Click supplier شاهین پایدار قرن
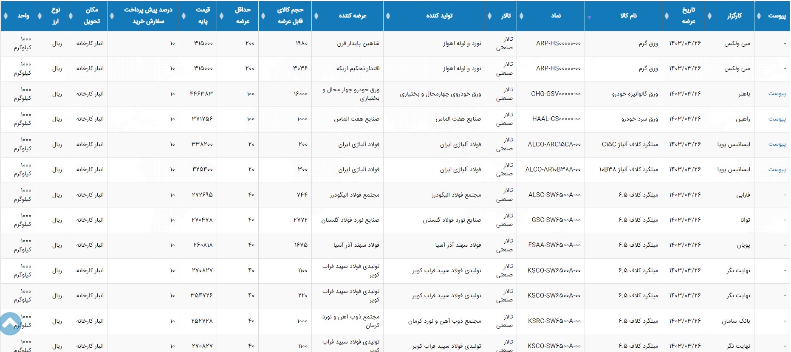 tap(358, 43)
